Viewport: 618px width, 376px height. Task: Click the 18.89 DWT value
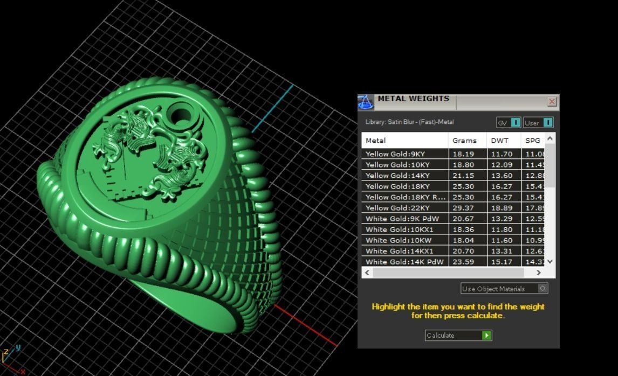click(502, 208)
